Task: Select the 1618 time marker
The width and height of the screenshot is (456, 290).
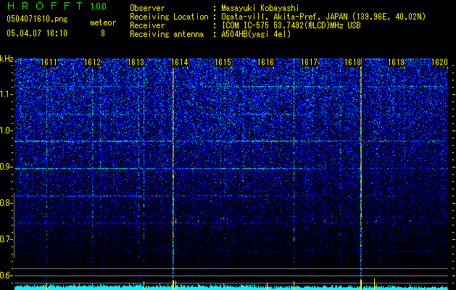Action: pos(353,62)
